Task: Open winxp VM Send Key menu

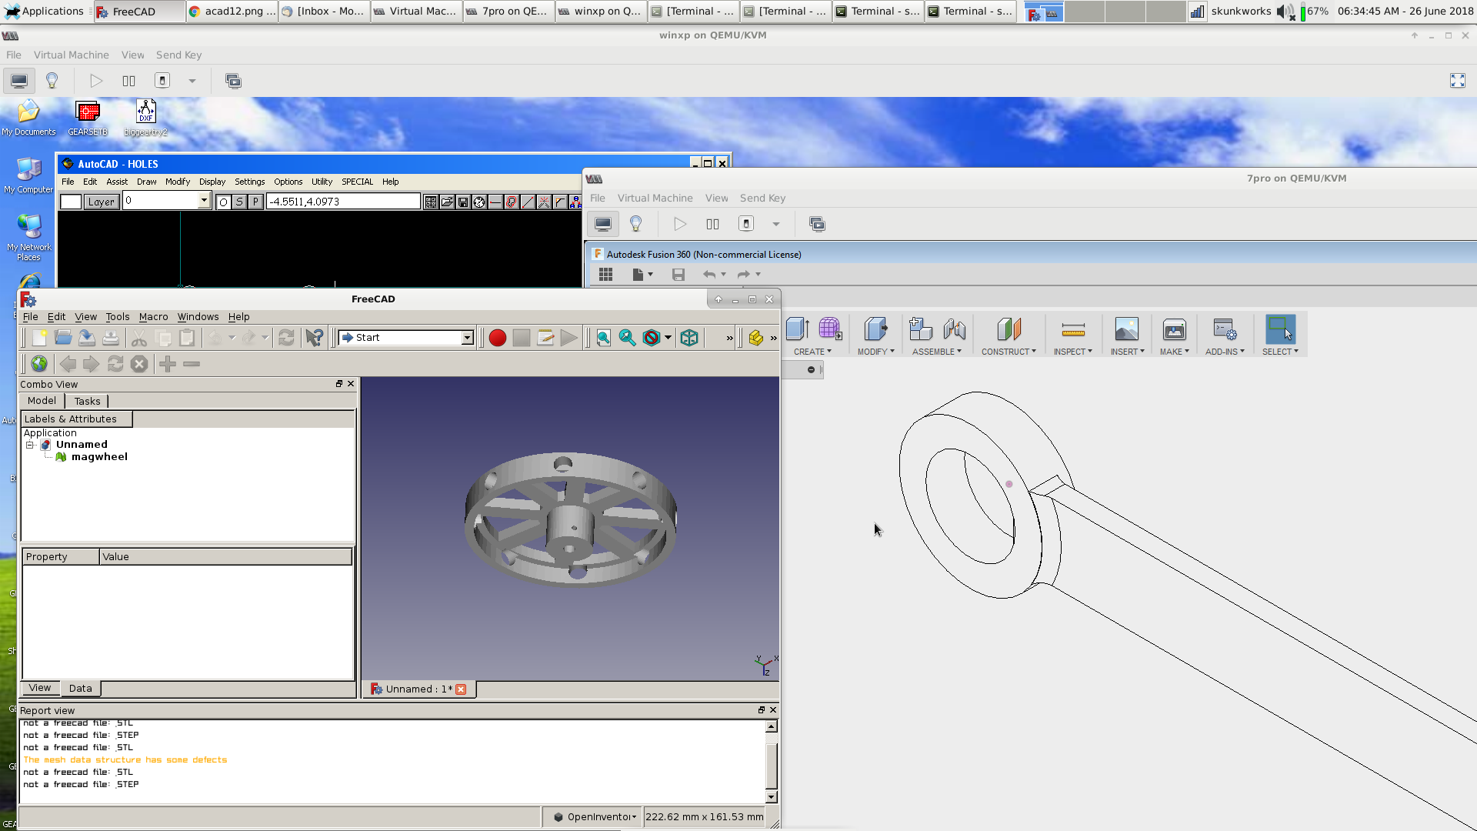Action: 178,55
